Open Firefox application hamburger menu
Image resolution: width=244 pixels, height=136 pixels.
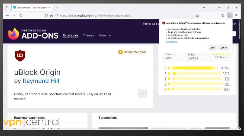coord(236,16)
